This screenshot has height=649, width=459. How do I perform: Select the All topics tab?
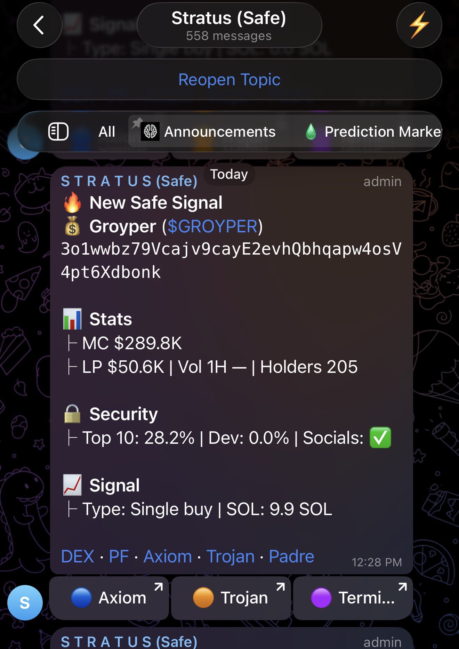[x=107, y=132]
